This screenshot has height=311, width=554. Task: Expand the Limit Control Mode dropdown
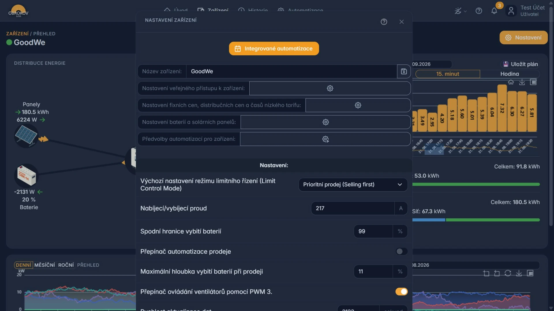tap(353, 185)
